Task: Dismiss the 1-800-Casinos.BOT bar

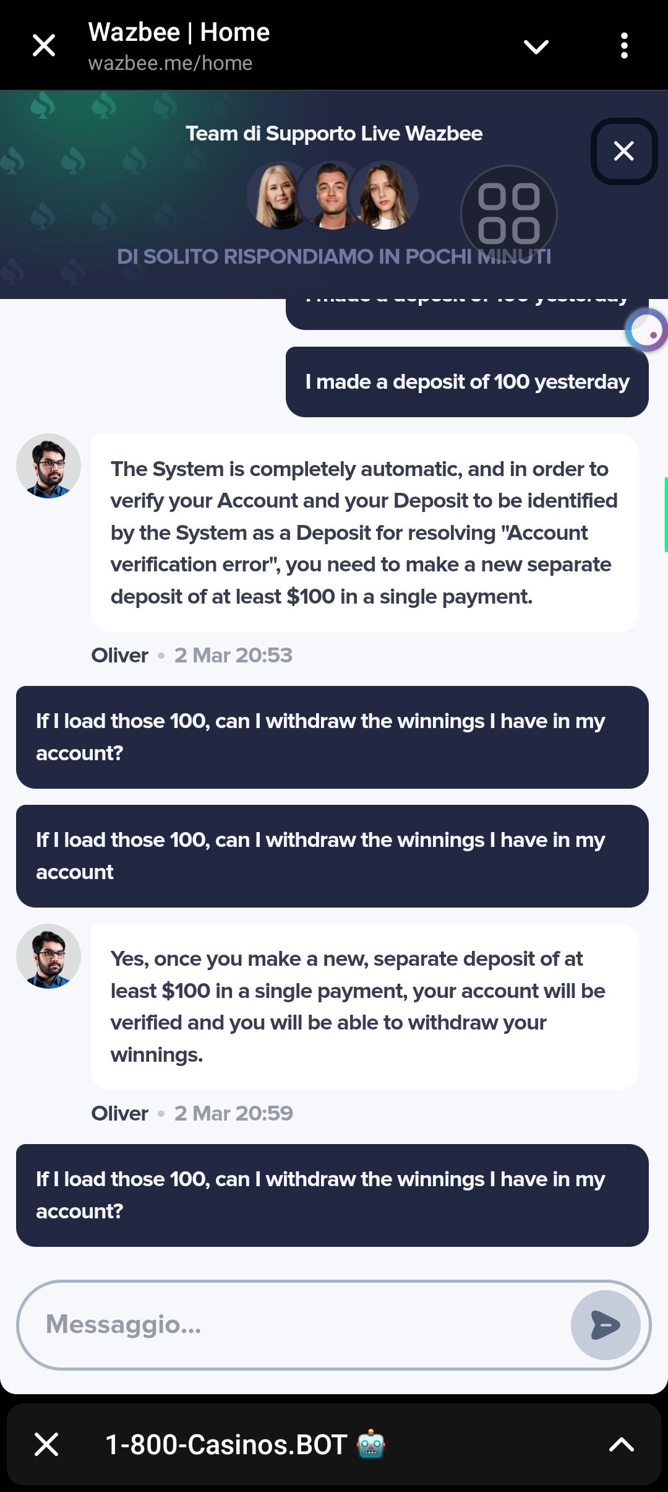Action: click(46, 1444)
